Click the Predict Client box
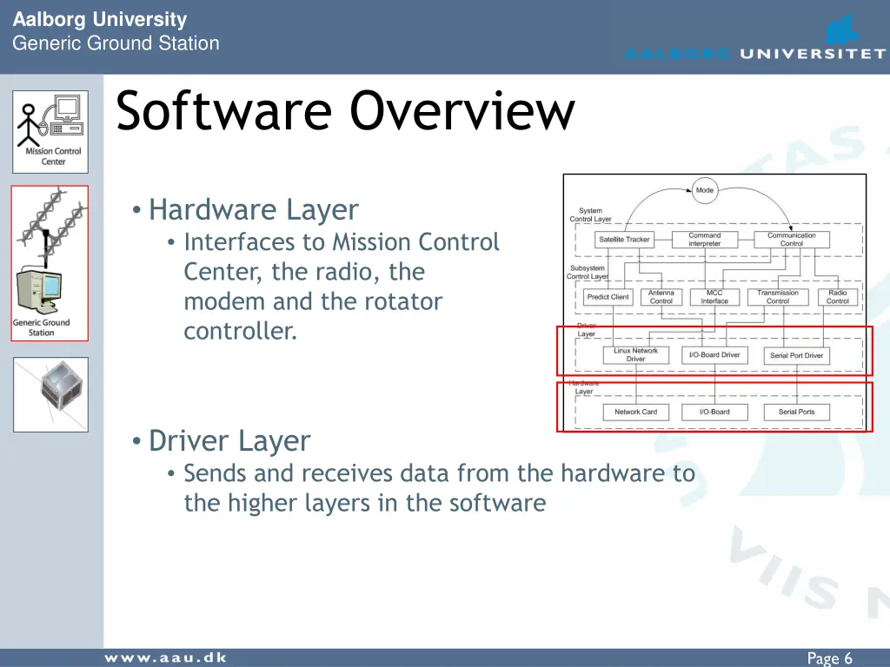This screenshot has width=890, height=667. click(608, 297)
